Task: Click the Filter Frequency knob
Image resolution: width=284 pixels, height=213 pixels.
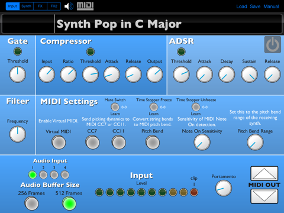Action: (18, 134)
